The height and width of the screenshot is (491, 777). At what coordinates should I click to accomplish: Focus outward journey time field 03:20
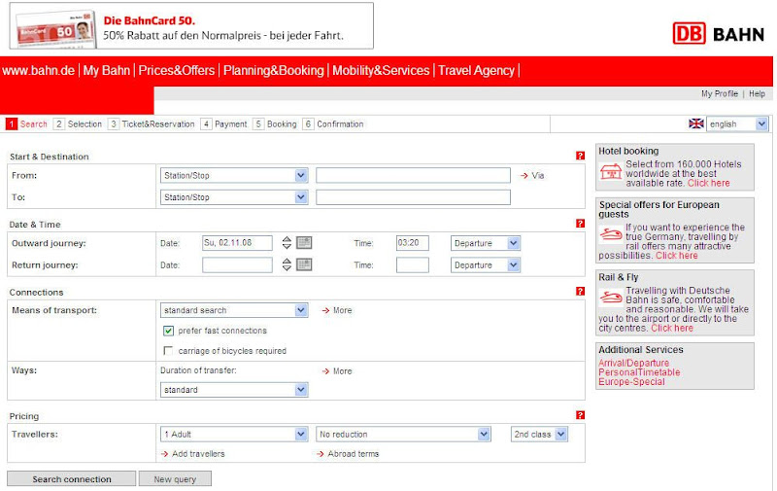(x=412, y=242)
